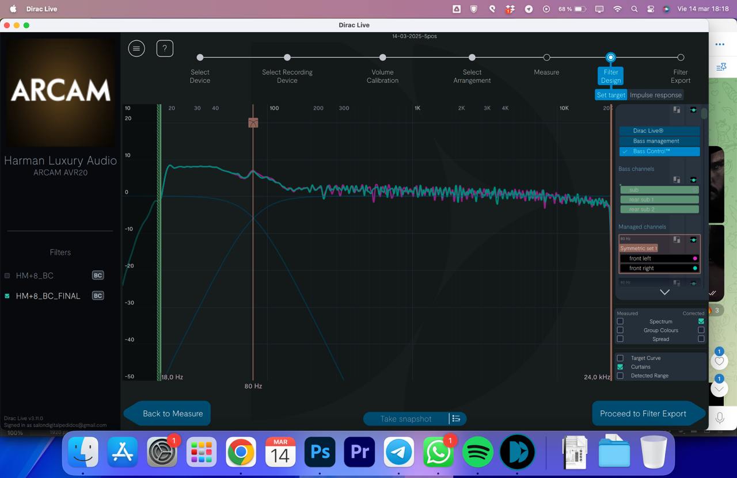Enable the Target Curve checkbox
Screen dimensions: 737x478
(620, 358)
